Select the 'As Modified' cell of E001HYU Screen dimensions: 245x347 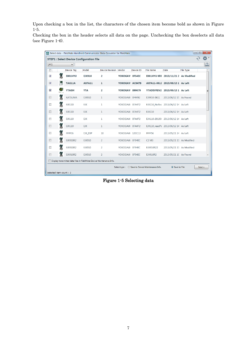pyautogui.click(x=188, y=76)
